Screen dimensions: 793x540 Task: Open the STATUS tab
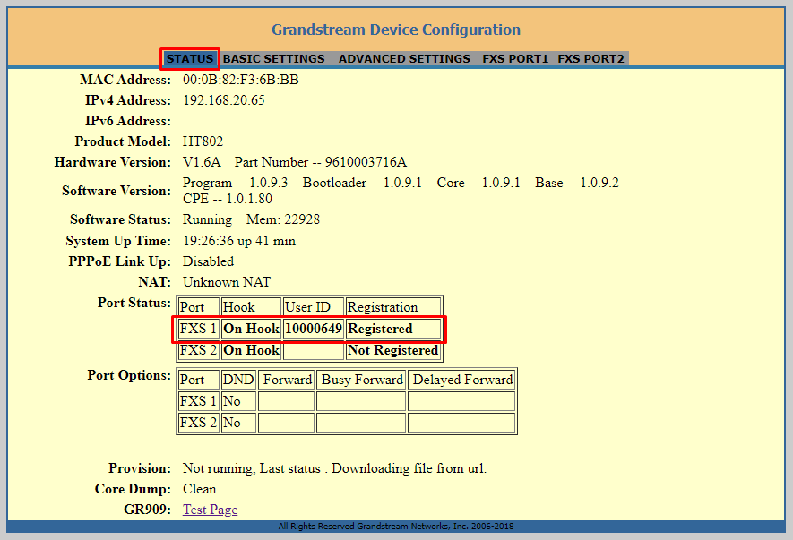[190, 59]
